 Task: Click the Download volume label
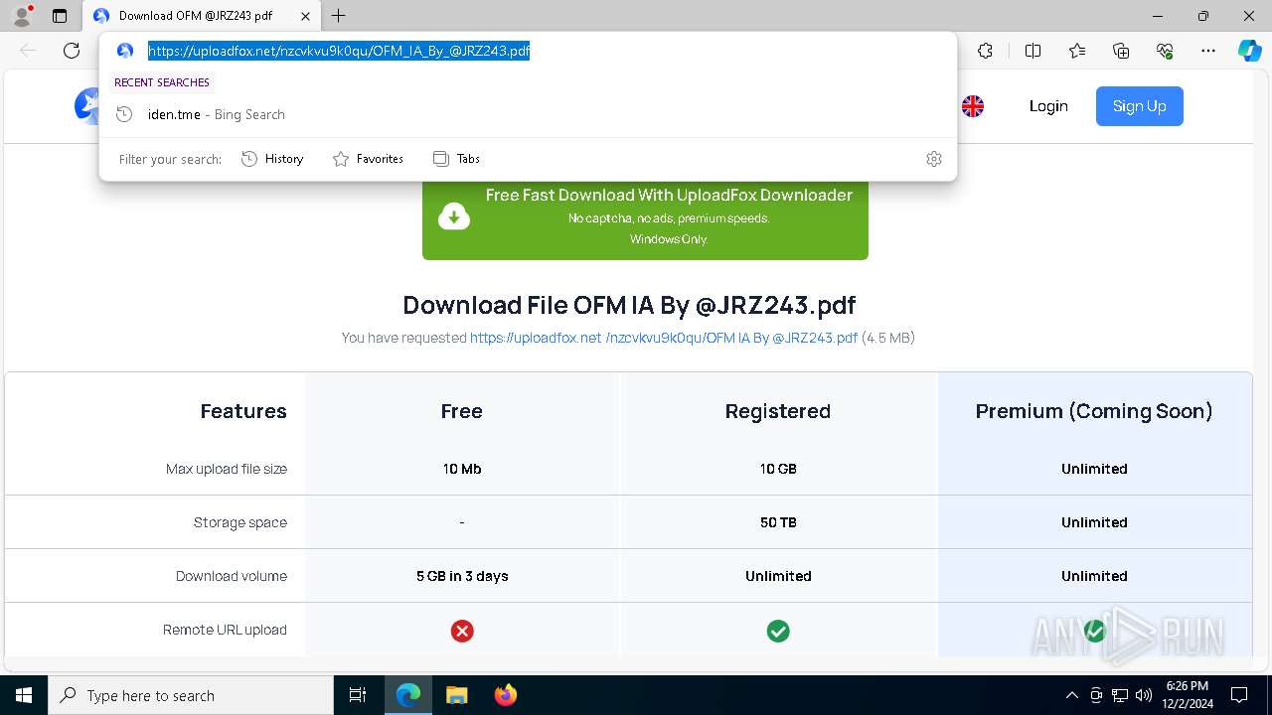pyautogui.click(x=232, y=576)
